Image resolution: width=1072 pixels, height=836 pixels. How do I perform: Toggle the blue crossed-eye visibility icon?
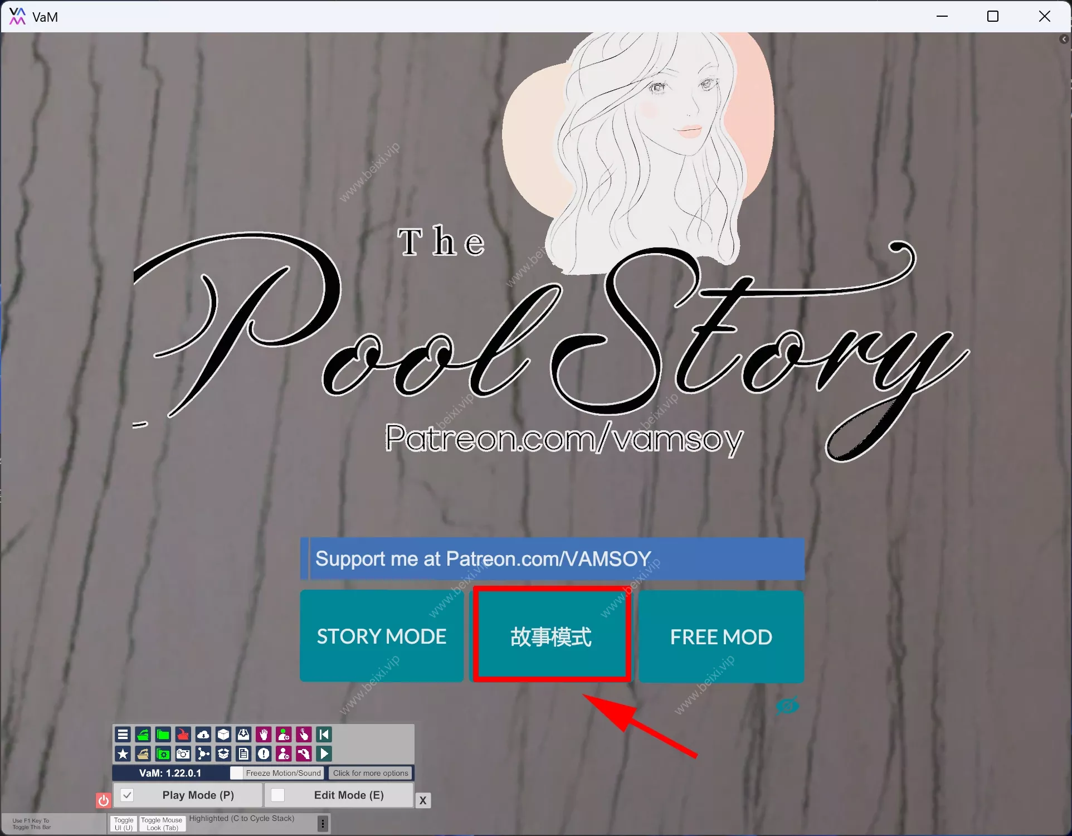787,707
